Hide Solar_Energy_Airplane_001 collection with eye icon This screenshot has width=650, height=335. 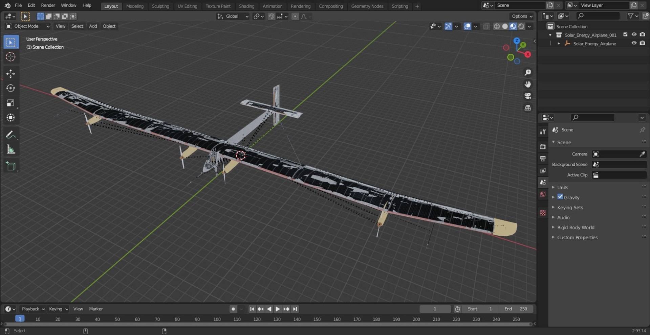[634, 34]
